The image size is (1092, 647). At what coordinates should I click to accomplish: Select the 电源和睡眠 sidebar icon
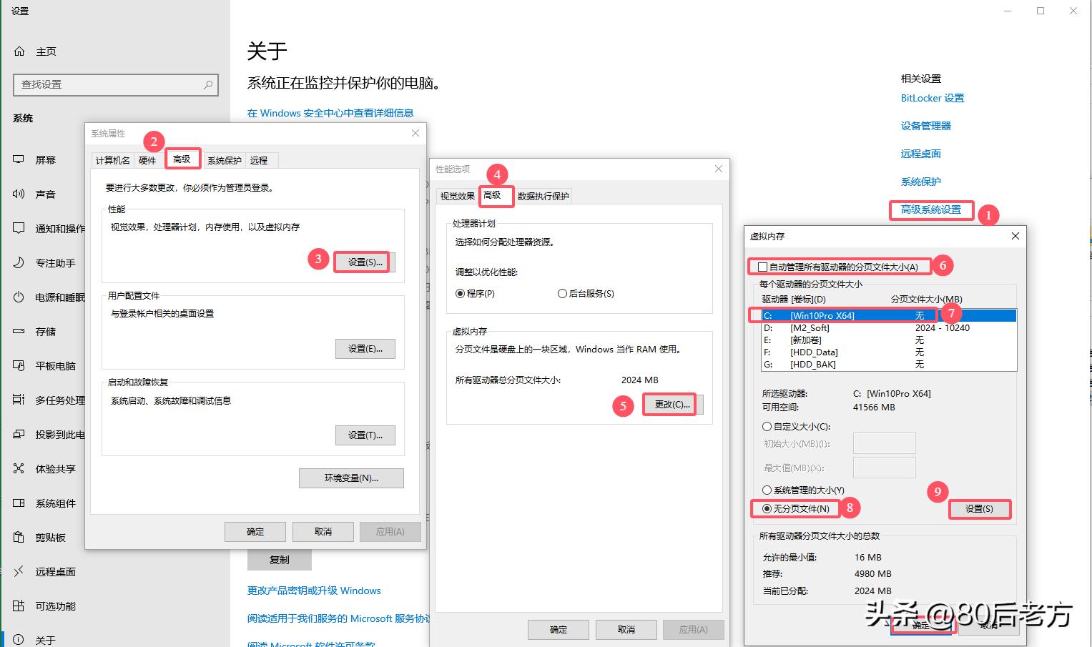pyautogui.click(x=18, y=297)
